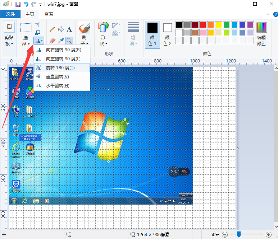Screen dimensions: 278x239
Task: Pick the green palette swatch
Action: point(227,25)
